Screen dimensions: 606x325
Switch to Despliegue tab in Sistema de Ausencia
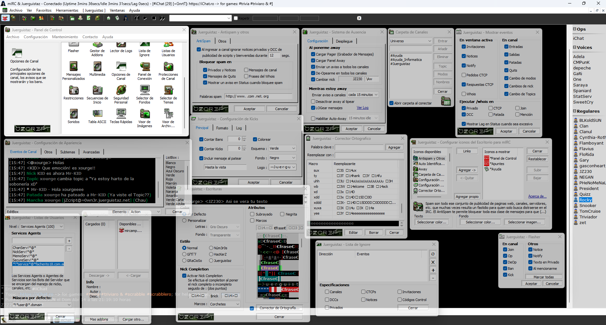coord(344,41)
